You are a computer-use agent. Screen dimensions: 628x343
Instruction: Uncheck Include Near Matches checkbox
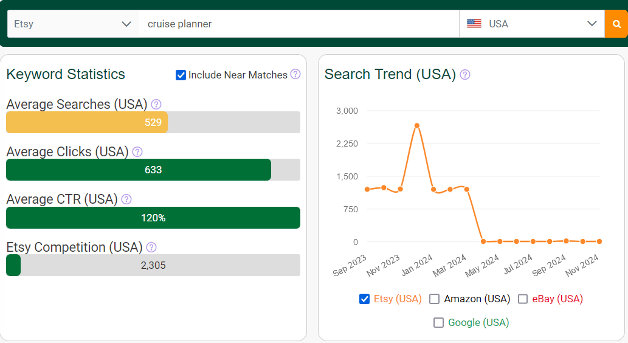pyautogui.click(x=181, y=75)
